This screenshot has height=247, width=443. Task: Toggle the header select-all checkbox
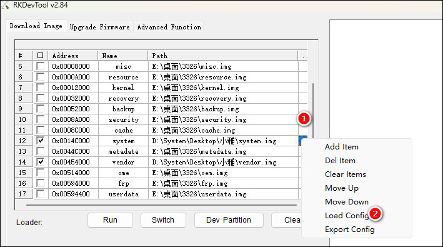click(41, 56)
